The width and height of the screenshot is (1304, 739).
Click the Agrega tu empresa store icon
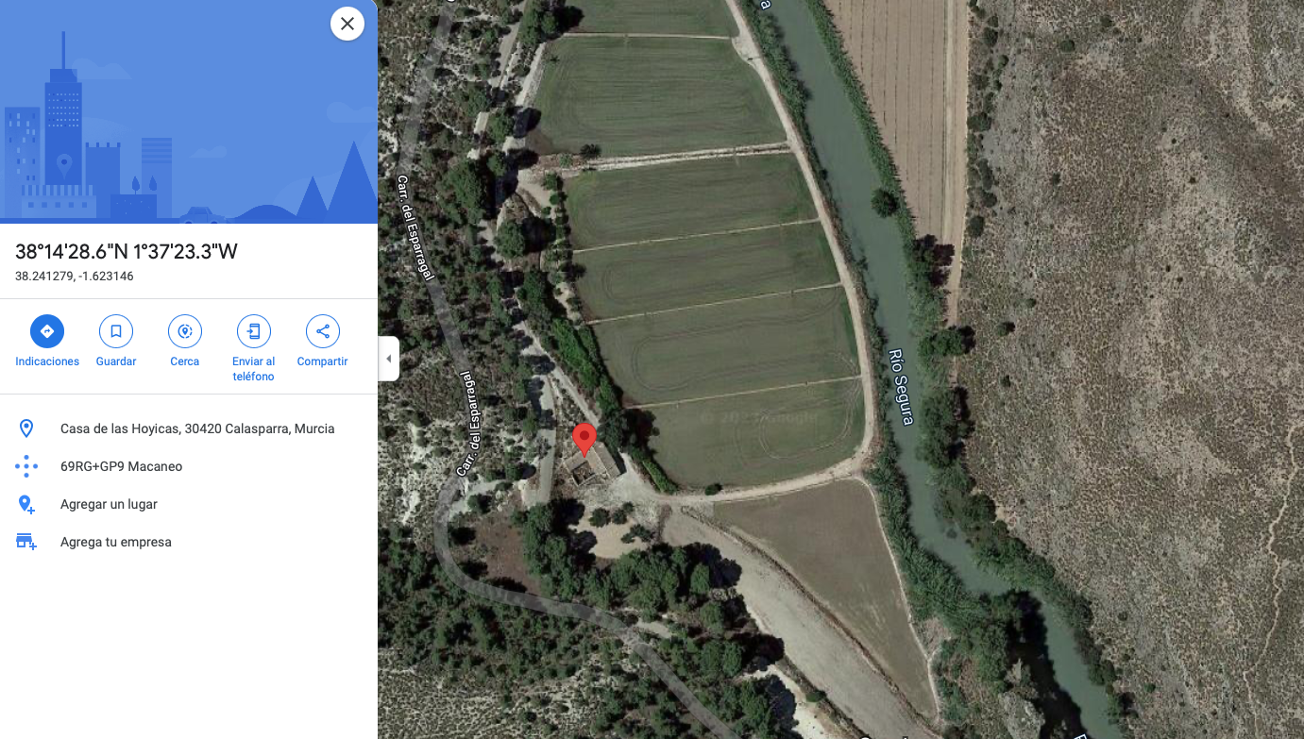(26, 542)
